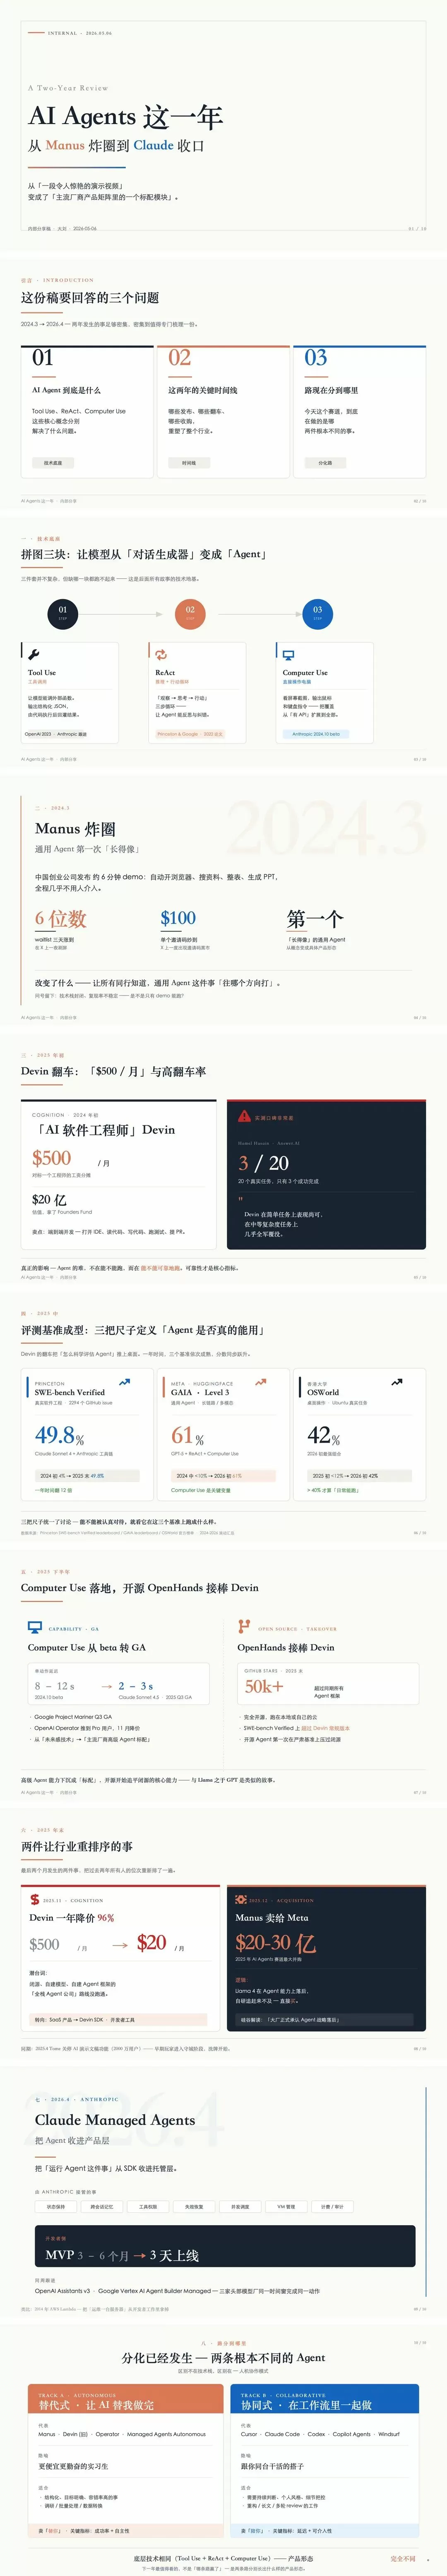The width and height of the screenshot is (447, 2576).
Task: Click the $100 statistic on Manus slide
Action: point(178,918)
